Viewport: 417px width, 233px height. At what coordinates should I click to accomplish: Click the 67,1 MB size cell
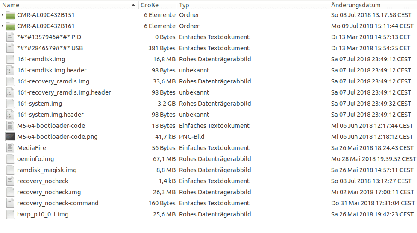(x=164, y=159)
